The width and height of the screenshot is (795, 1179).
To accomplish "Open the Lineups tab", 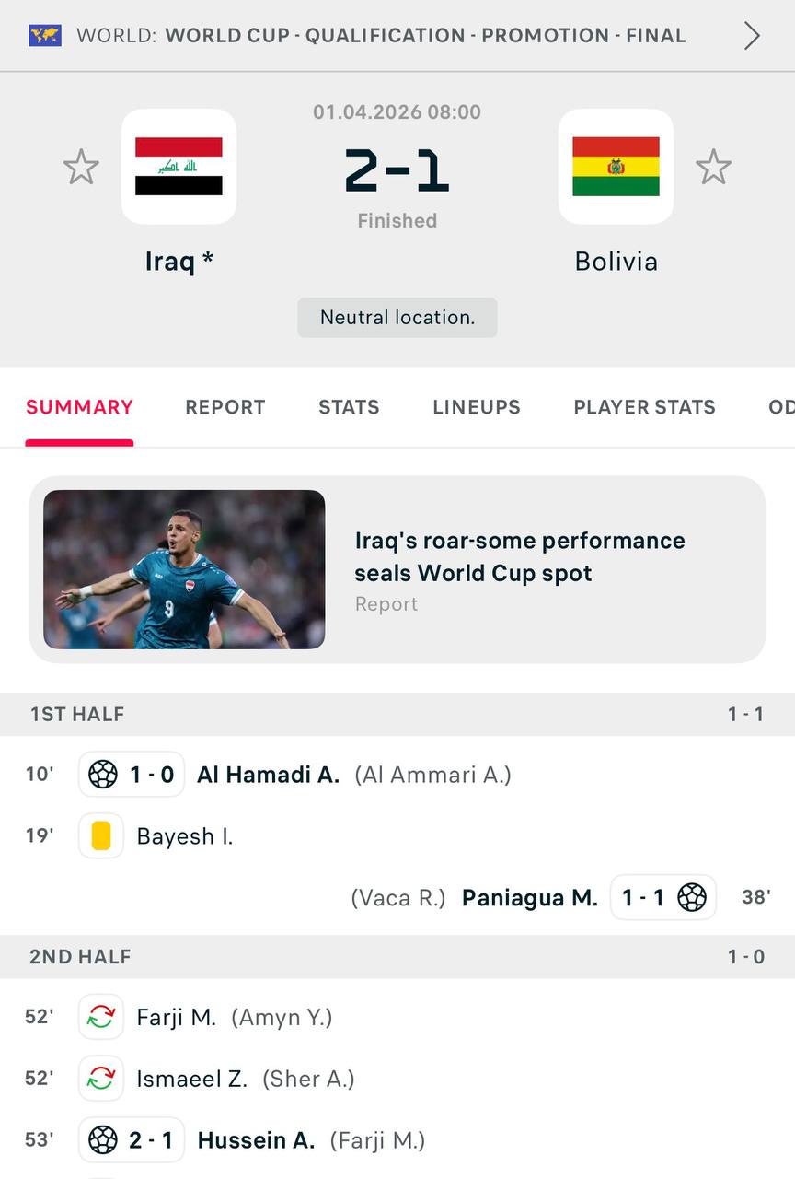I will pyautogui.click(x=477, y=407).
